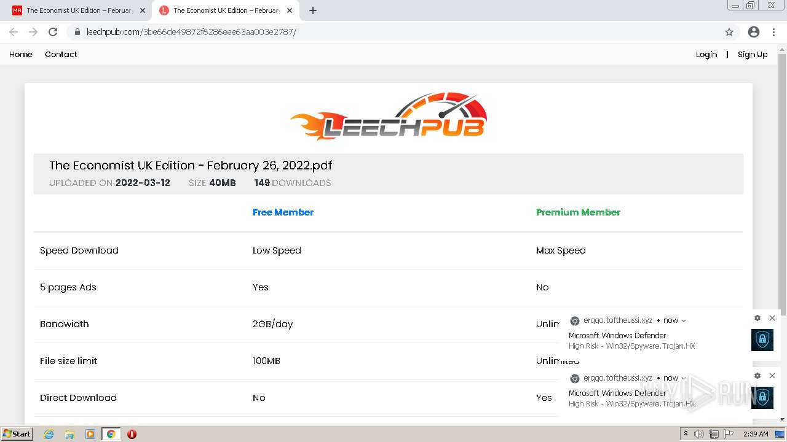Viewport: 787px width, 442px height.
Task: Expand the bottom notification chevron
Action: (684, 378)
